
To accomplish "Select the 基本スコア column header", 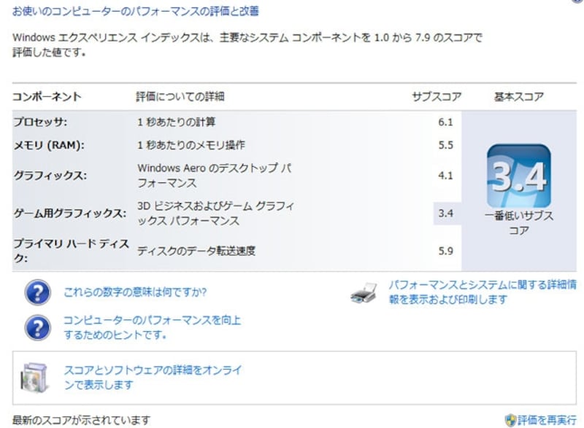I will point(519,97).
